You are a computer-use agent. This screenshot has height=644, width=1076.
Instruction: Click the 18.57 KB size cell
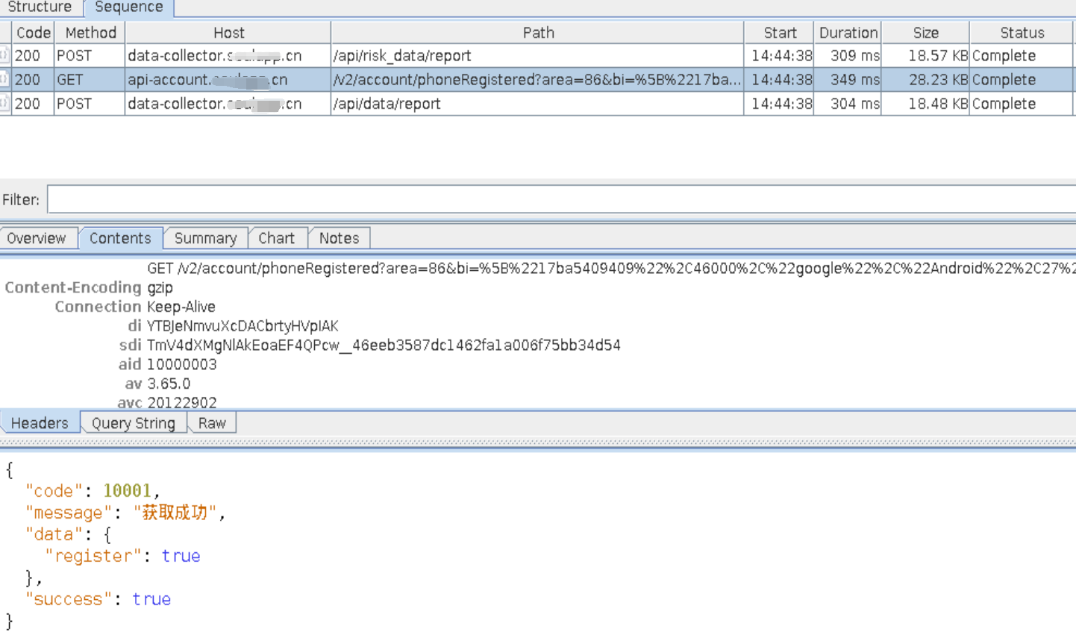pos(925,56)
